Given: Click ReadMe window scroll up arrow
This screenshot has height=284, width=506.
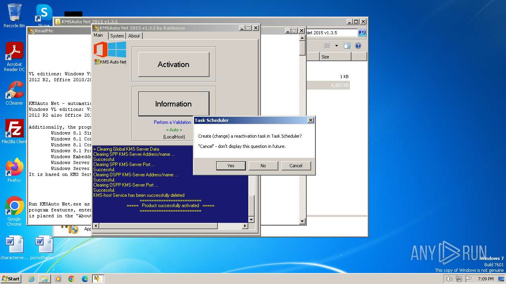Looking at the screenshot, I should click(x=302, y=38).
